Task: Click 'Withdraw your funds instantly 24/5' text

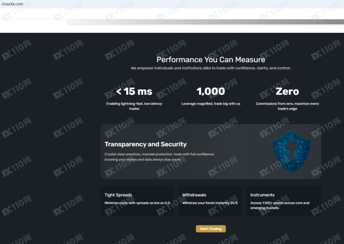Action: click(210, 203)
